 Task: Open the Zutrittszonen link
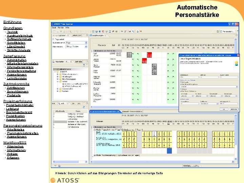pos(16,88)
